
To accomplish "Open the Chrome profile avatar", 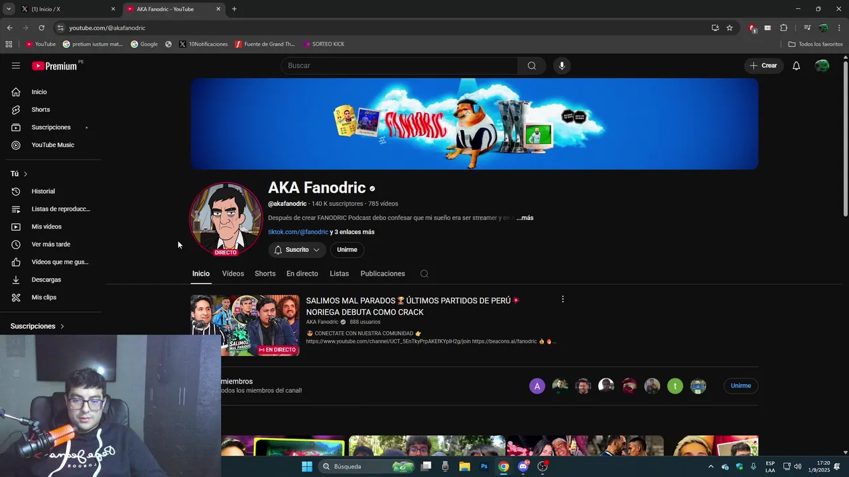I will (824, 28).
